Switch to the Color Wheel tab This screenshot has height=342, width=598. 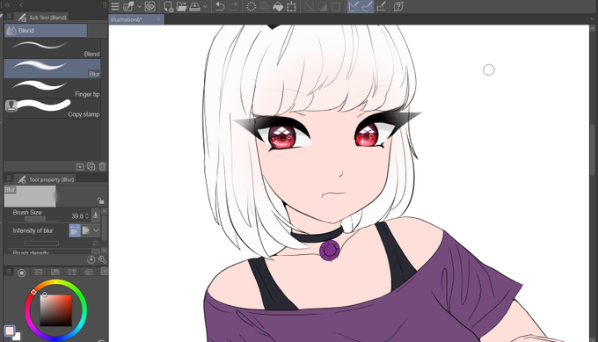[22, 273]
